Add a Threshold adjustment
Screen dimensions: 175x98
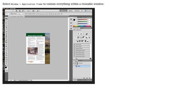(82, 41)
